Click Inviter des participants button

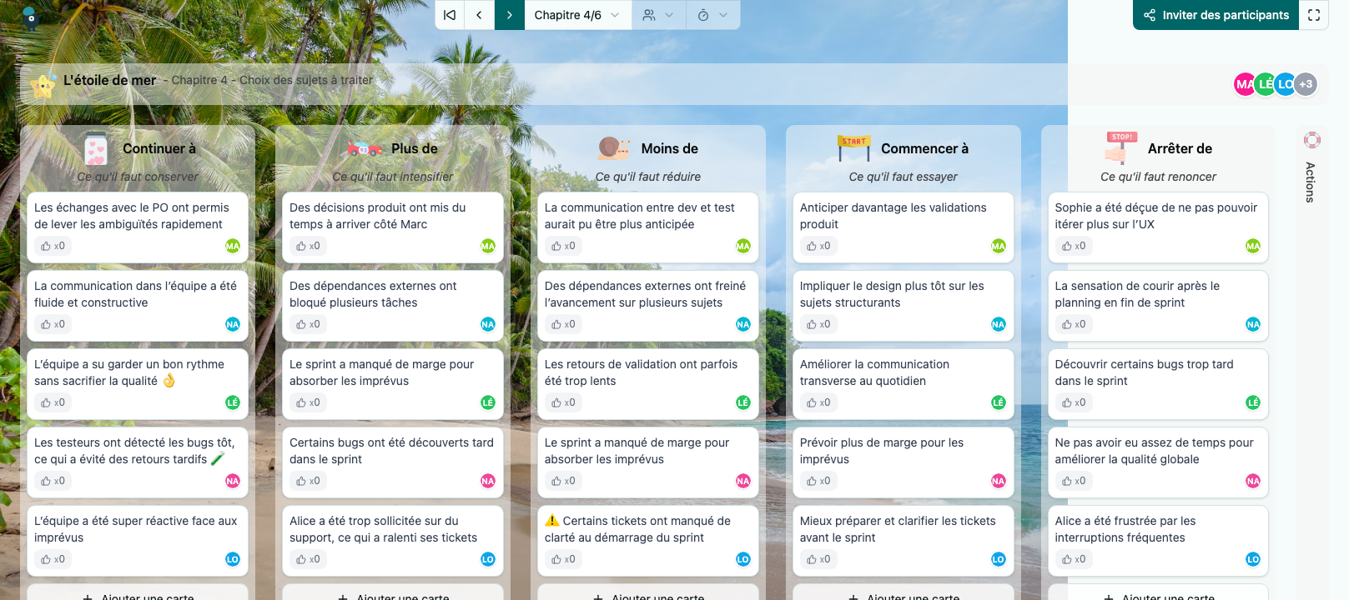(x=1216, y=15)
